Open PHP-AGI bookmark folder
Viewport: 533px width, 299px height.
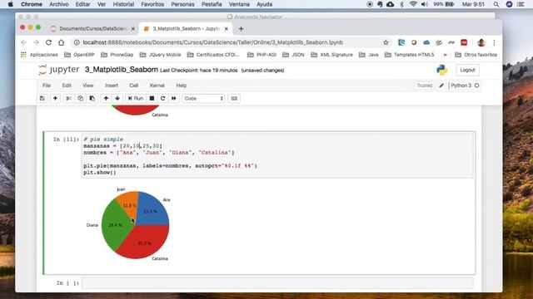tap(262, 55)
